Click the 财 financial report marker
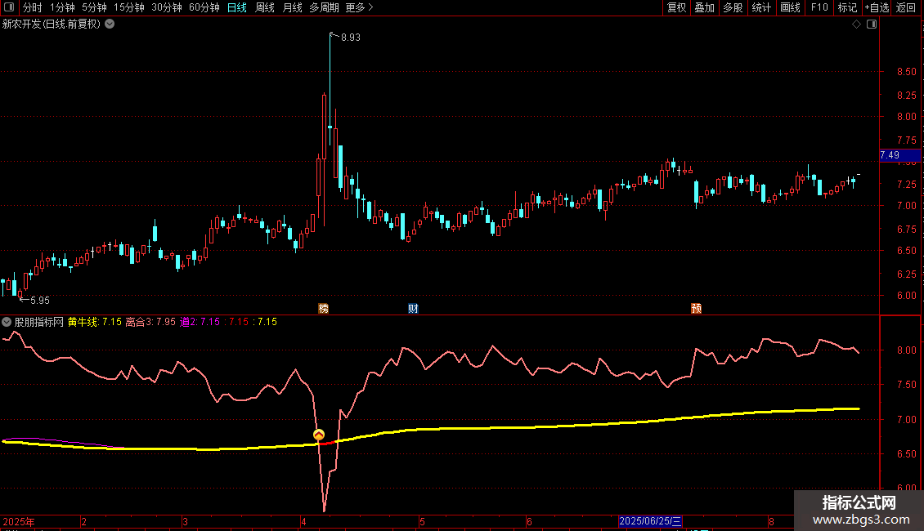 click(413, 309)
